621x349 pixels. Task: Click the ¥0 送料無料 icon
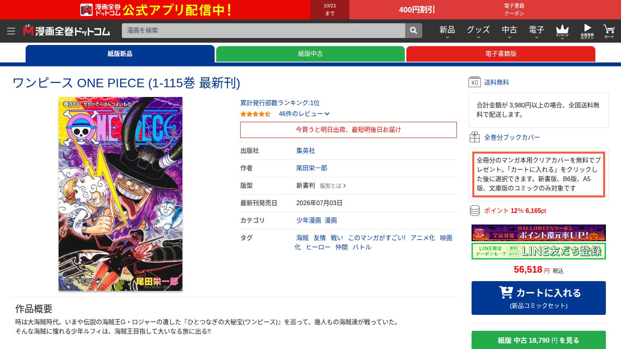click(x=474, y=82)
